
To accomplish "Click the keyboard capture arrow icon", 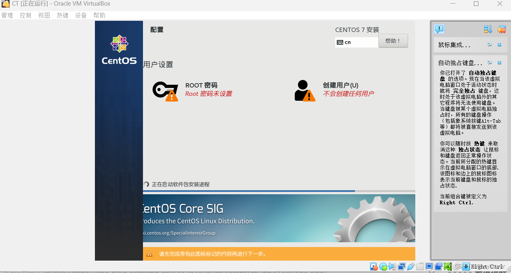I will [x=466, y=266].
